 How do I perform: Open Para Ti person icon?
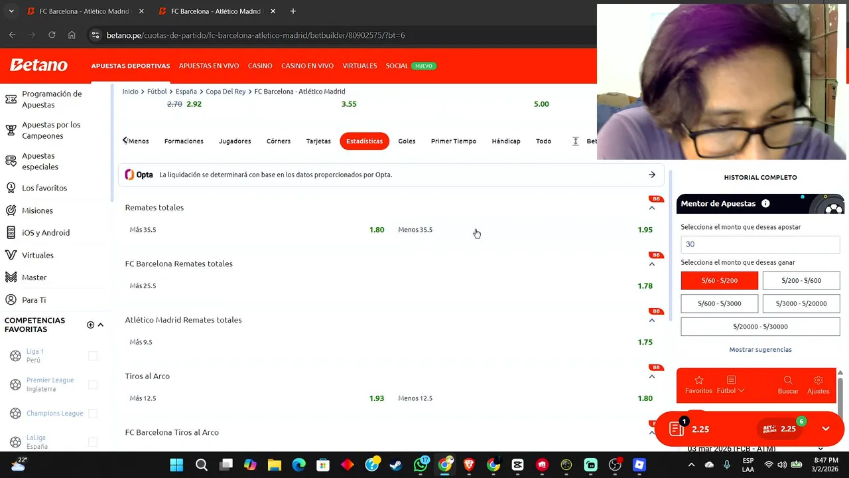tap(11, 299)
